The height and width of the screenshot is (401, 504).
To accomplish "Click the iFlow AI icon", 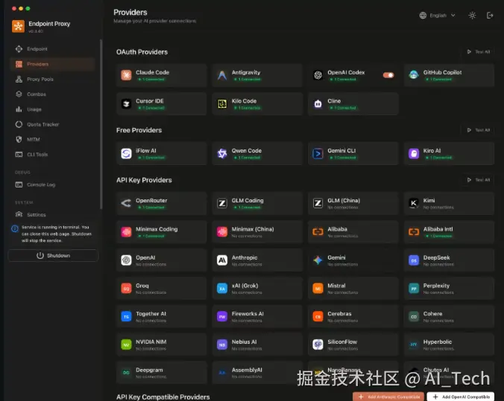I will [126, 153].
